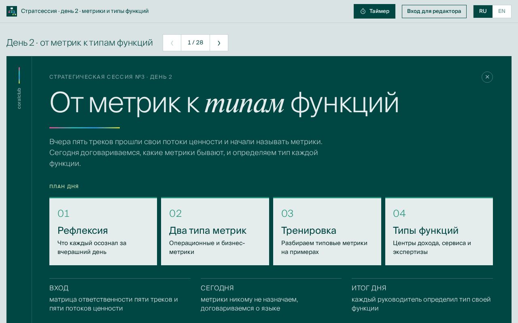Close the slide with X icon
Image resolution: width=518 pixels, height=323 pixels.
point(487,77)
